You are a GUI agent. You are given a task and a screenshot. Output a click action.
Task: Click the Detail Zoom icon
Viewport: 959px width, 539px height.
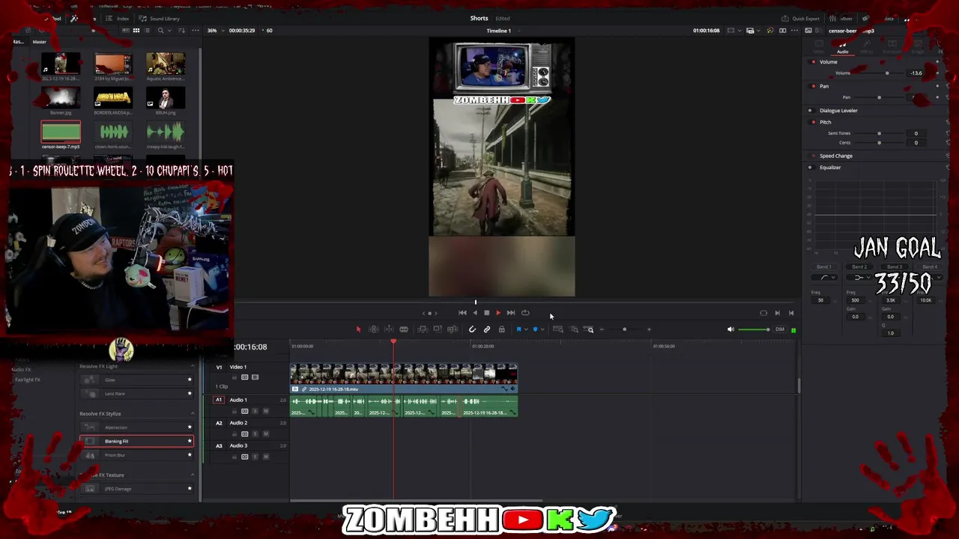(x=574, y=329)
